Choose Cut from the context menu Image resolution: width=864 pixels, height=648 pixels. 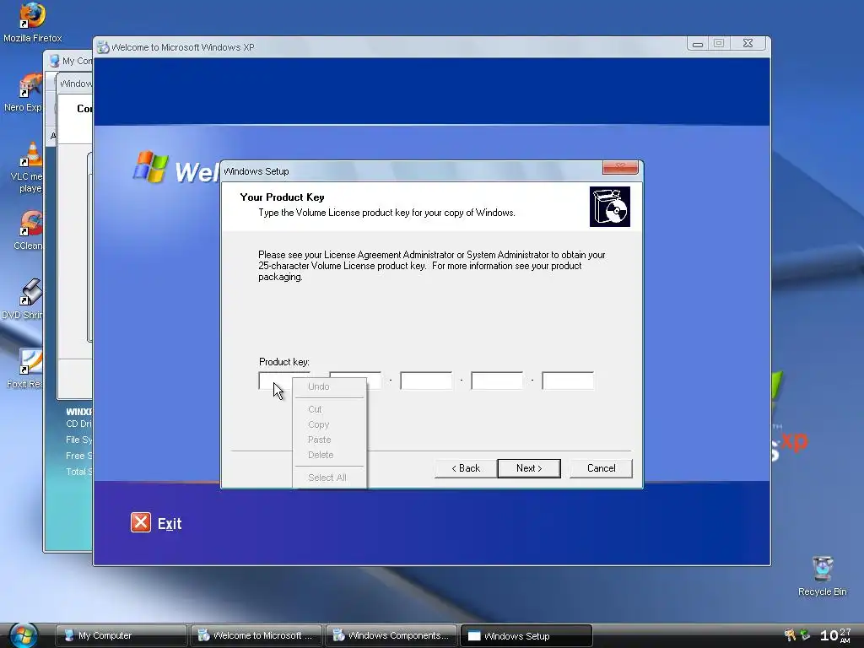tap(329, 409)
